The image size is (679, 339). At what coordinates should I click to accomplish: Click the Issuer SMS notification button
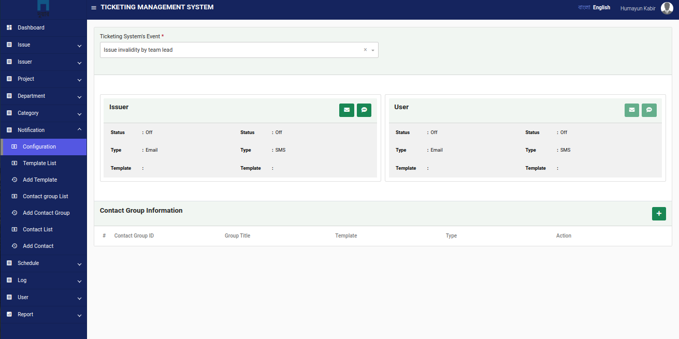(x=364, y=110)
